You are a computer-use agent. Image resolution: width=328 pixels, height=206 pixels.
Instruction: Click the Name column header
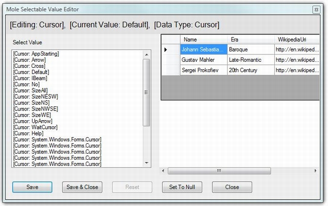204,40
